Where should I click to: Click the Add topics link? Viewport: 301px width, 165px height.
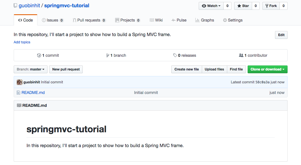22,42
